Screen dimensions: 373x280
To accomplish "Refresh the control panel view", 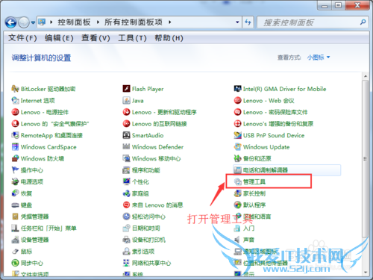I will point(248,22).
